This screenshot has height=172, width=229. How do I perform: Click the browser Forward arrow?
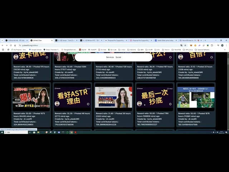click(7, 46)
